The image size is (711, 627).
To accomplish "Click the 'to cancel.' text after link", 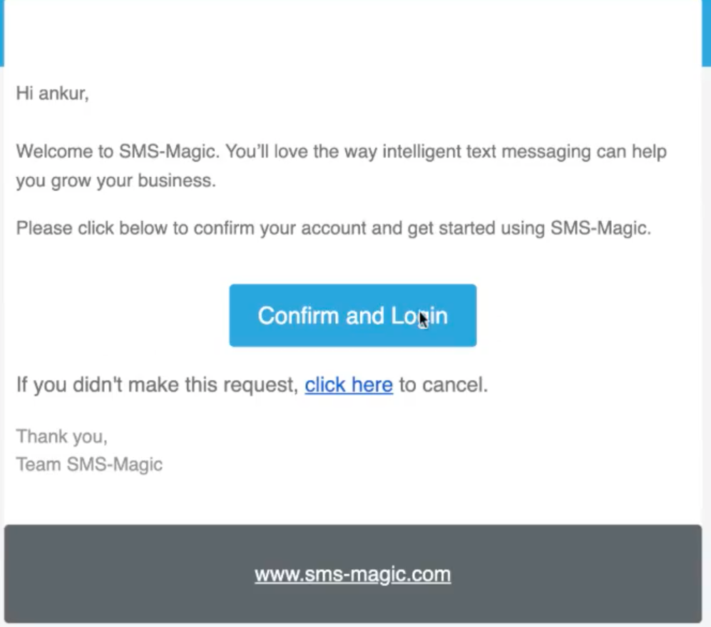I will tap(443, 385).
